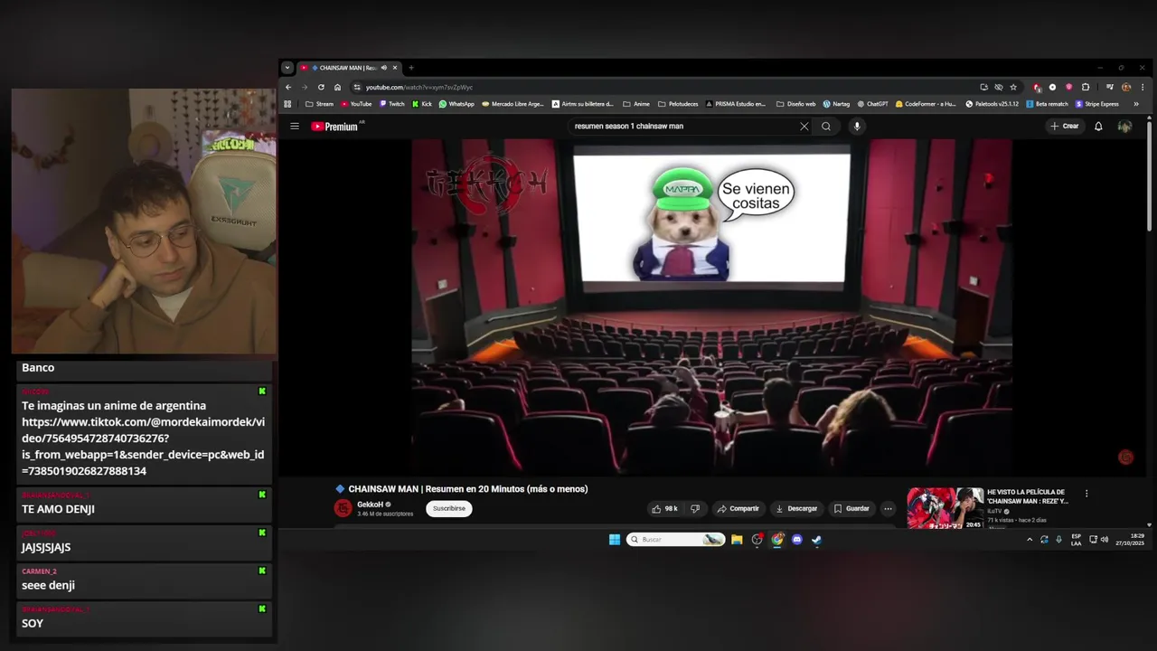Open the Windows Start button
This screenshot has width=1157, height=651.
(615, 540)
